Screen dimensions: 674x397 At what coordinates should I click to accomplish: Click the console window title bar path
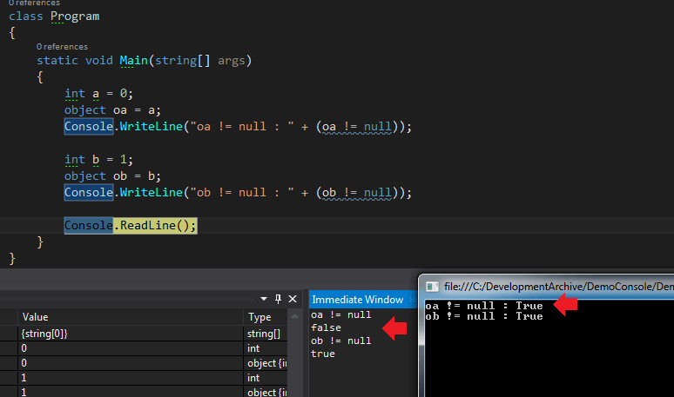click(x=557, y=286)
